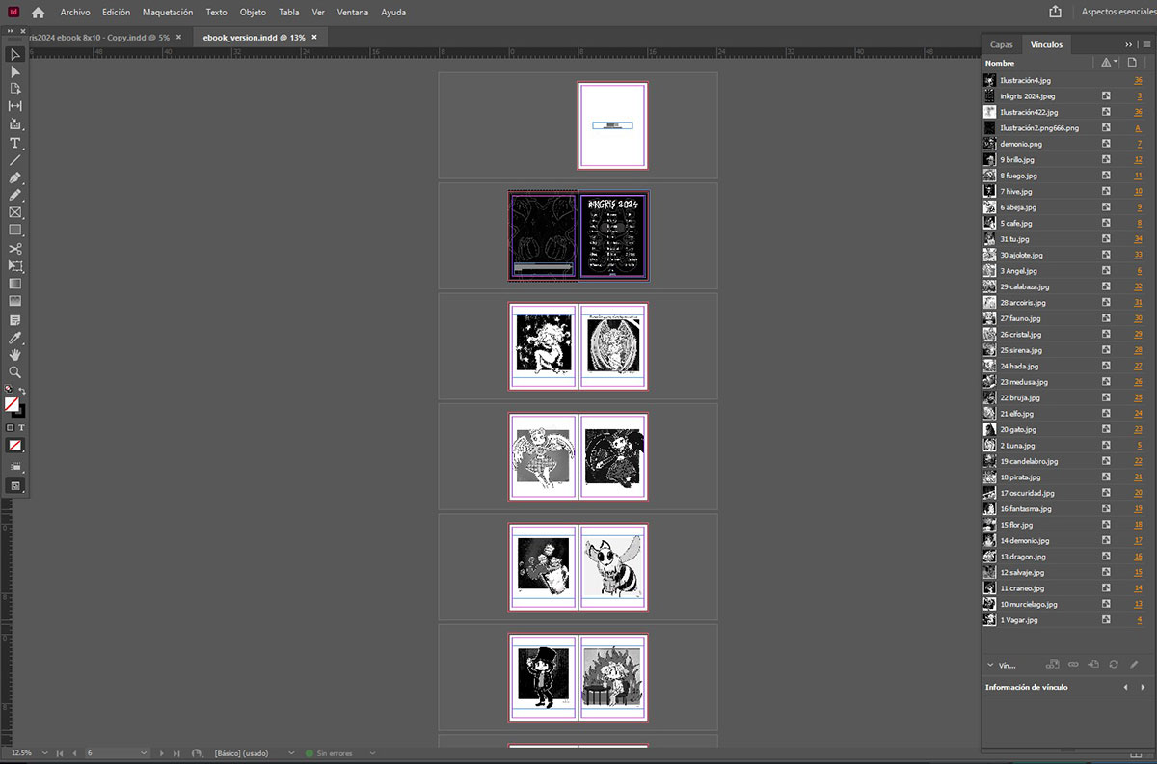Go to first page button

click(x=60, y=752)
